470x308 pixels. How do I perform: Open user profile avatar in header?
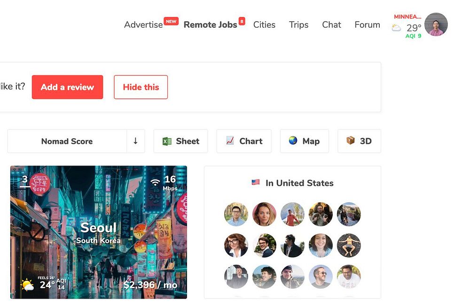click(x=436, y=24)
